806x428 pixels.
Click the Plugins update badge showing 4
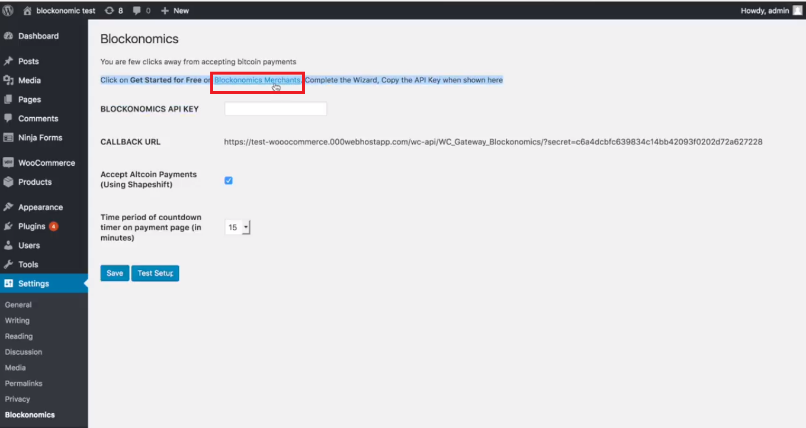[x=53, y=226]
